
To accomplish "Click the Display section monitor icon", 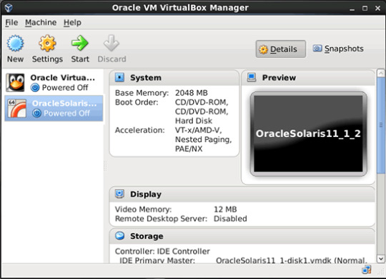I will pyautogui.click(x=119, y=194).
